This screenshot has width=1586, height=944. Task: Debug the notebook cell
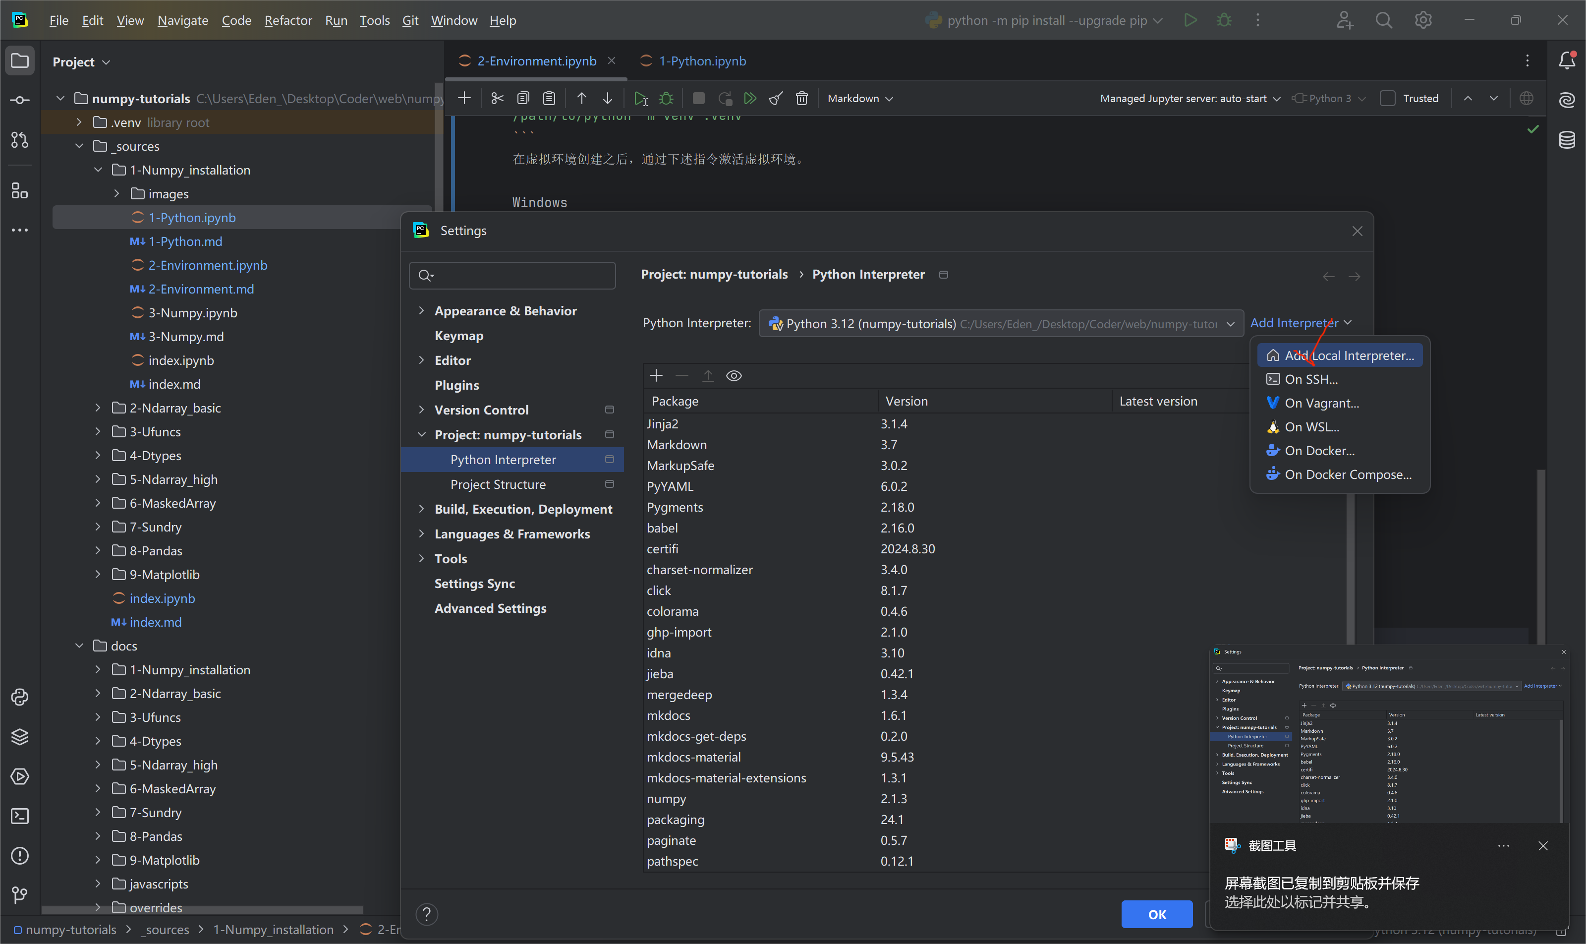(666, 98)
